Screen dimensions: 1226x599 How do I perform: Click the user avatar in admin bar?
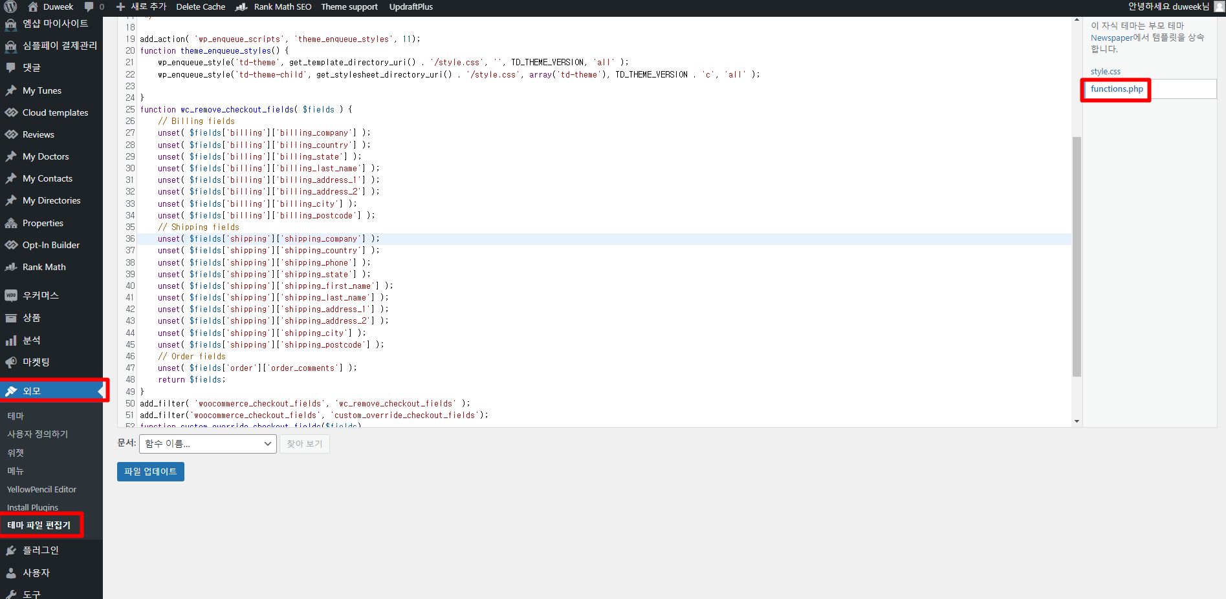tap(1219, 6)
